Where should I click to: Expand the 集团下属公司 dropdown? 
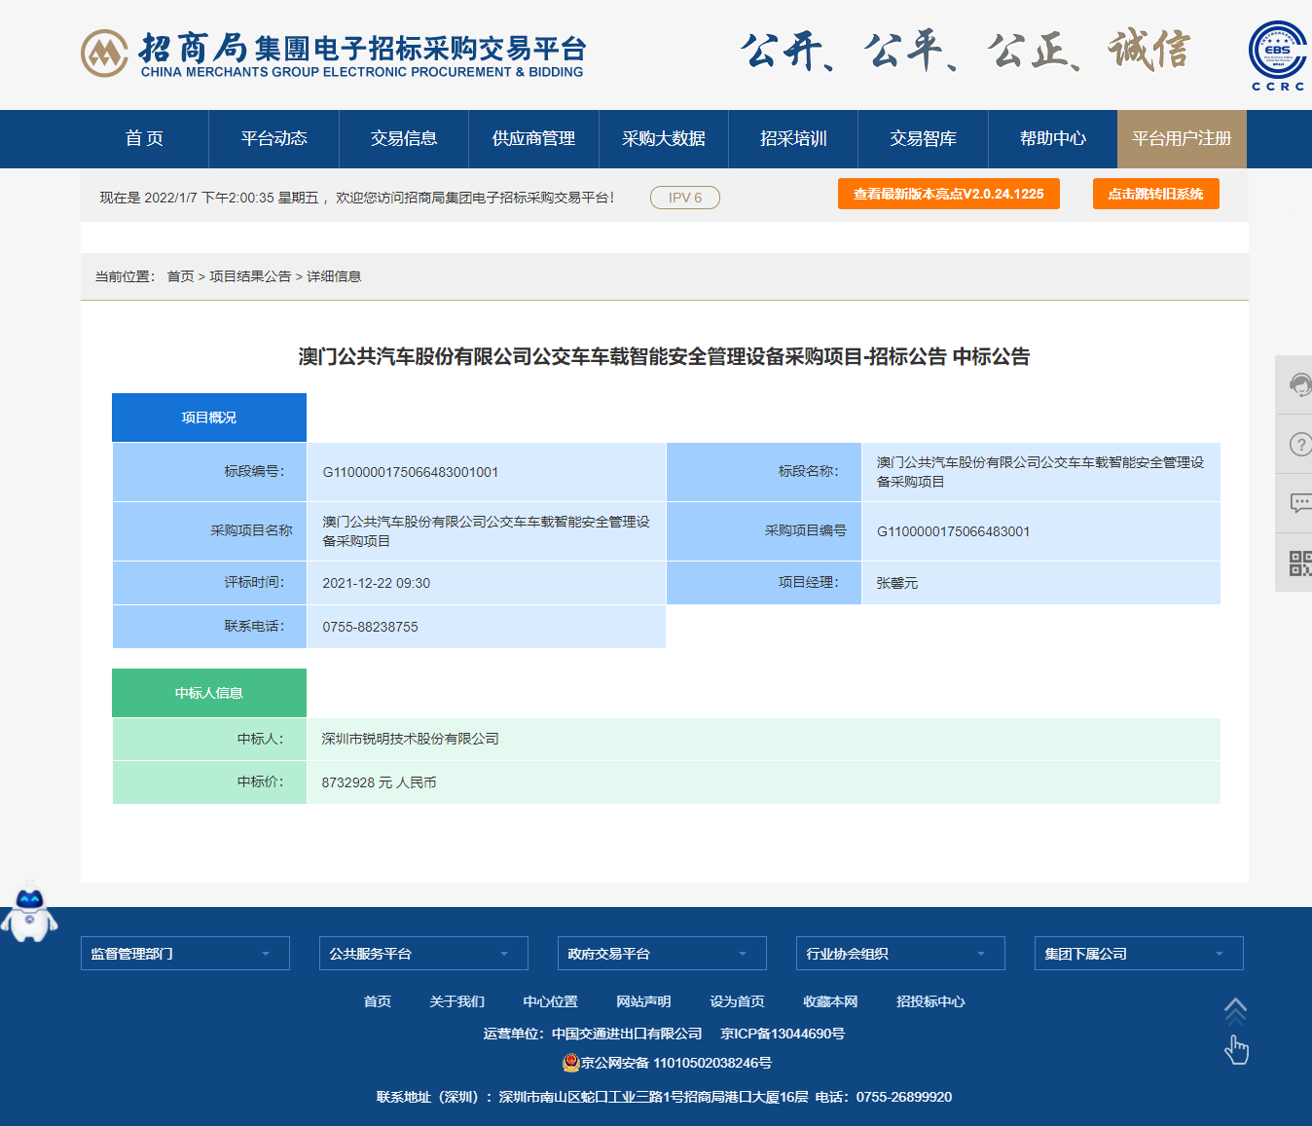coord(1139,954)
